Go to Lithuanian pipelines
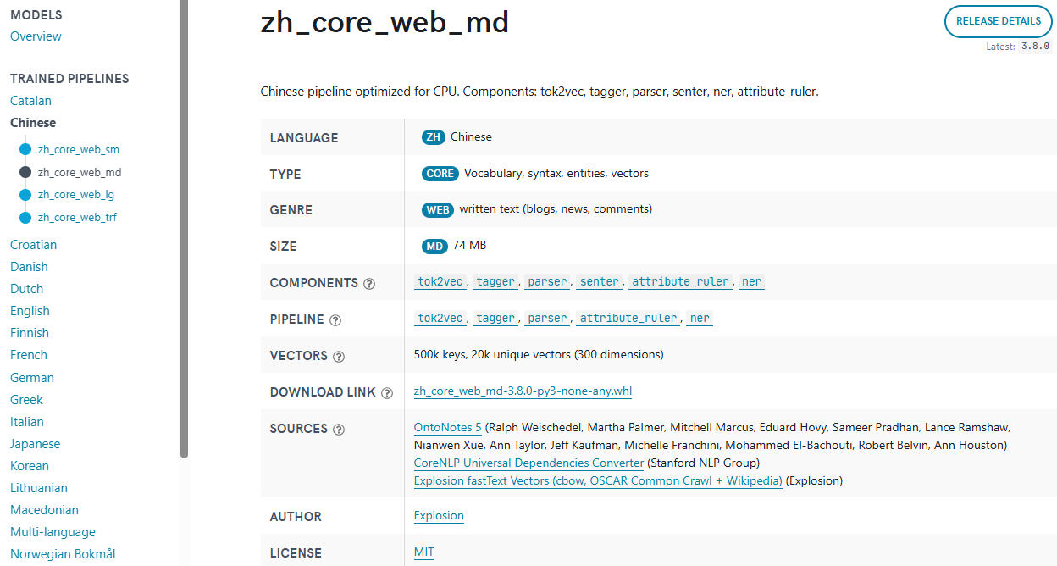The image size is (1057, 566). coord(39,488)
